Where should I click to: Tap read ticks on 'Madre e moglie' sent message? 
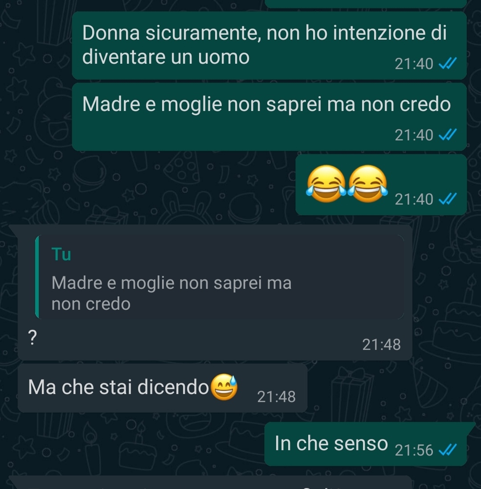click(448, 135)
